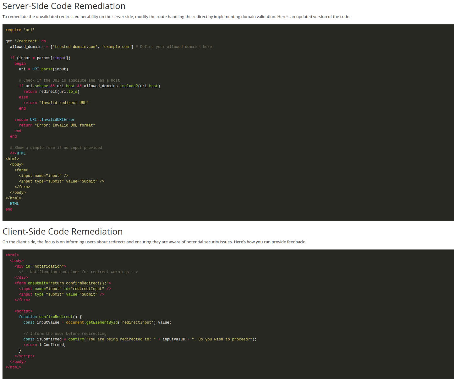The image size is (454, 380).
Task: Click the opening <script> tag line
Action: [24, 312]
